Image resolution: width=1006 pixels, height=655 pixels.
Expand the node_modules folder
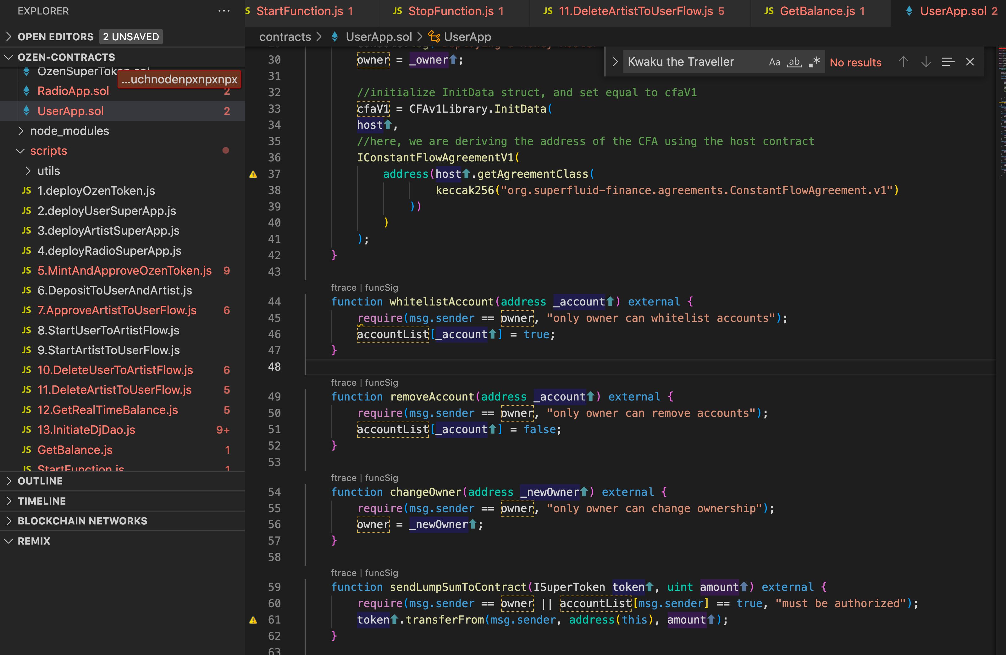point(21,131)
